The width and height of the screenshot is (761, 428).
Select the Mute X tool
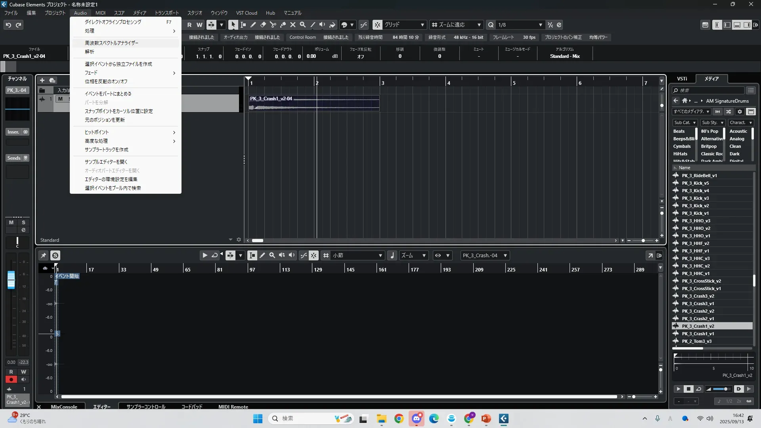click(293, 25)
